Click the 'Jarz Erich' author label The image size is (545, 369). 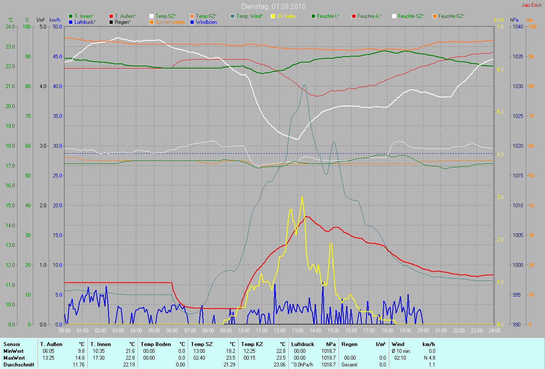pos(533,5)
